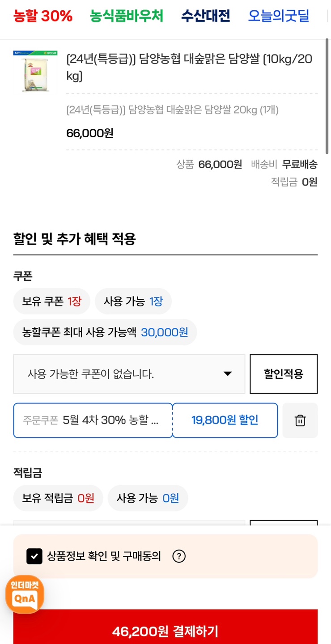Tap the 46,200원 결제하기 button

coord(165,631)
